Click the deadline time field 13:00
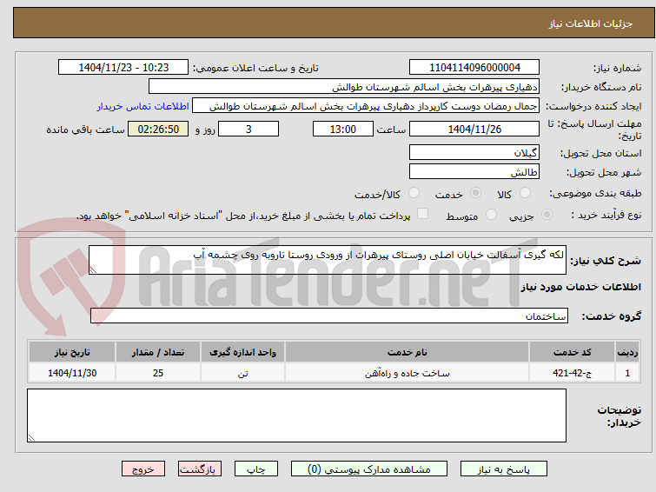Viewport: 656px width, 492px height. tap(343, 129)
